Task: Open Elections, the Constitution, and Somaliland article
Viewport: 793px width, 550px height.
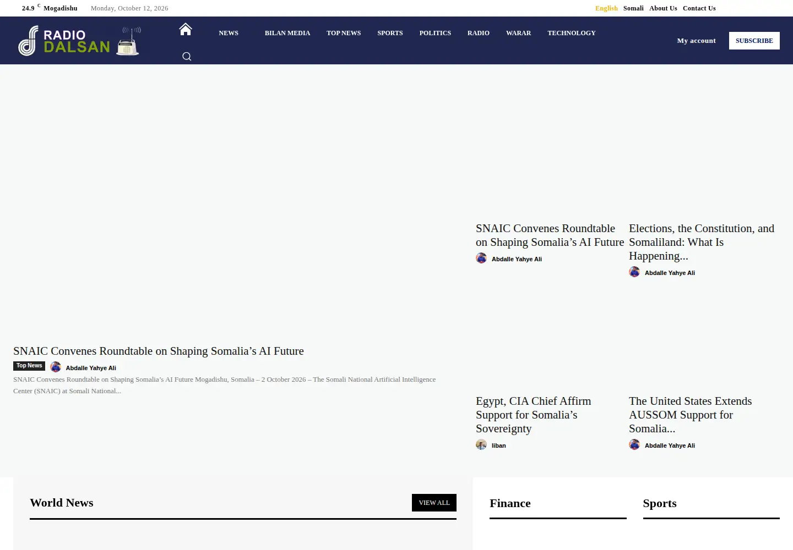Action: click(x=702, y=242)
